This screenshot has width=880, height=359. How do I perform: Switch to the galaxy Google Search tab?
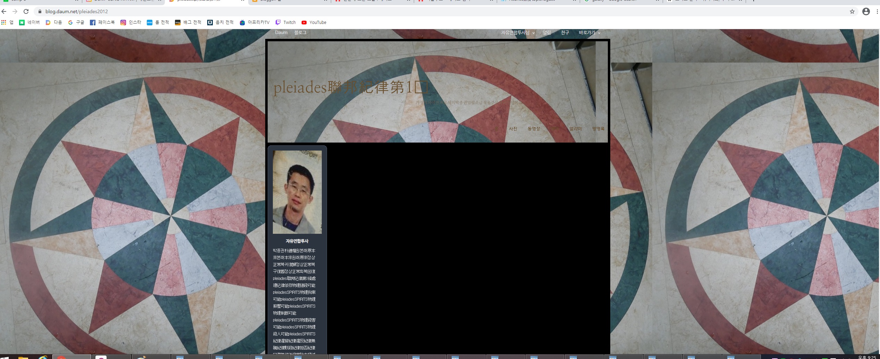click(621, 1)
